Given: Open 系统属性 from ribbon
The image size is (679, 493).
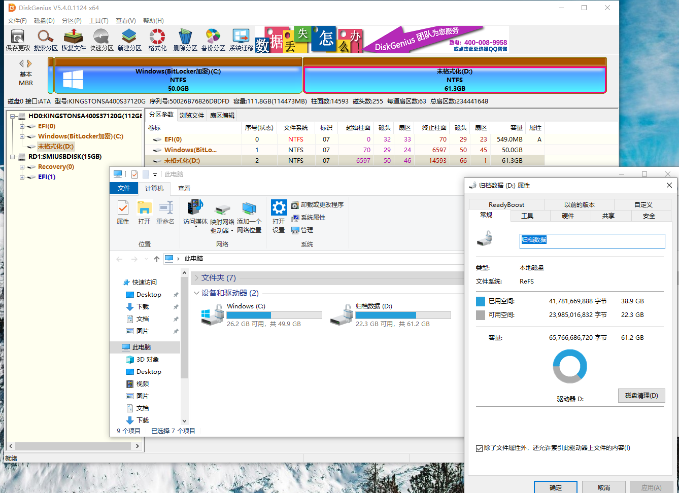Looking at the screenshot, I should click(309, 218).
